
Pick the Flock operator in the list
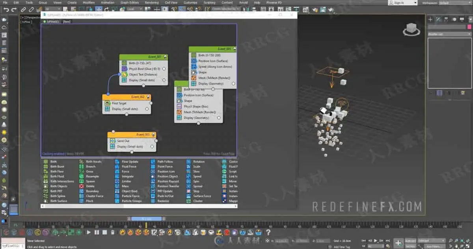[x=86, y=201]
